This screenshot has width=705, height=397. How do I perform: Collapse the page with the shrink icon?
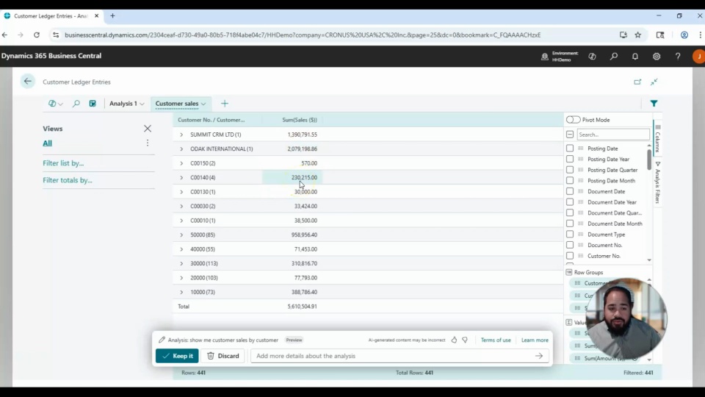654,82
